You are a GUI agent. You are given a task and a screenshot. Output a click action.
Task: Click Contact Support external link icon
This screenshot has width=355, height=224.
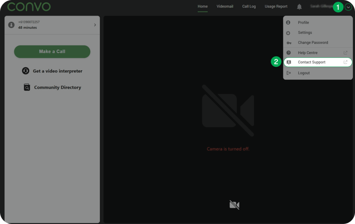pos(345,62)
